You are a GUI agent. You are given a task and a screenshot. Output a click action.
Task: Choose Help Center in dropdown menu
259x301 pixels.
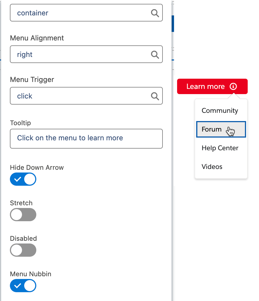[x=220, y=148]
